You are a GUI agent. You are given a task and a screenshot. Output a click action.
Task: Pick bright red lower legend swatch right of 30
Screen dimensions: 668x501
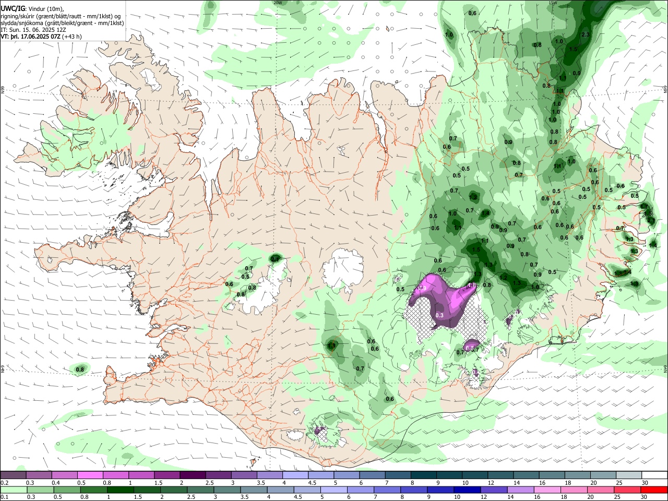[653, 490]
